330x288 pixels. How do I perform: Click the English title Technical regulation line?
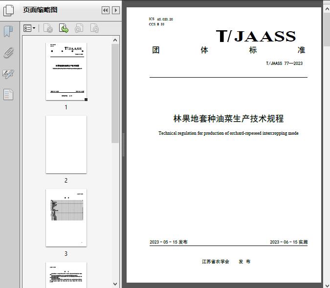(228, 133)
